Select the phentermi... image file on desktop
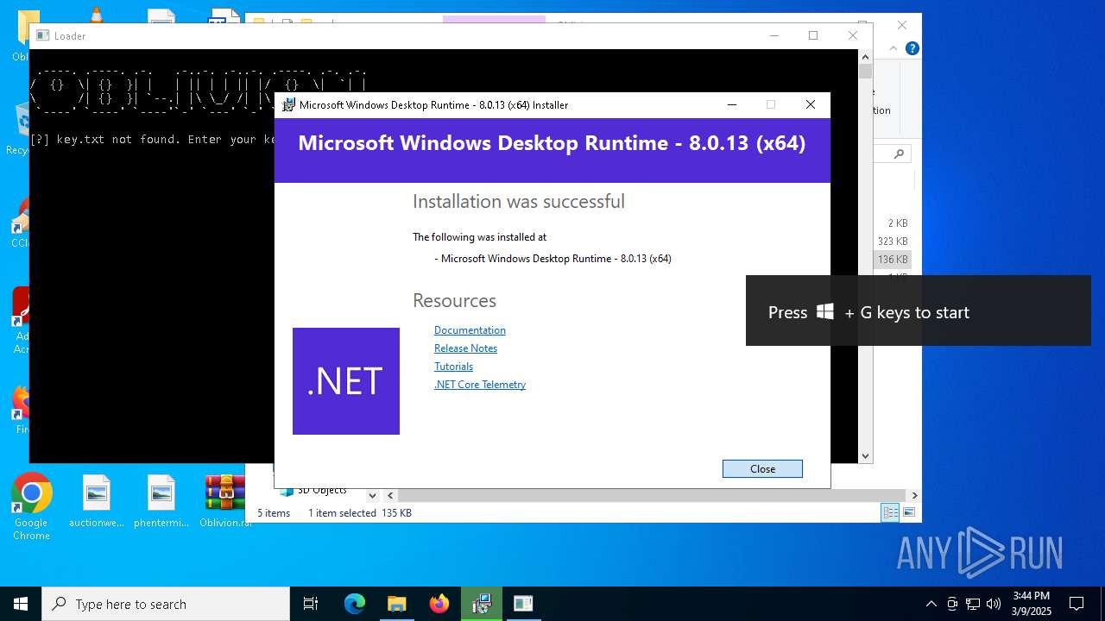1105x621 pixels. point(161,502)
